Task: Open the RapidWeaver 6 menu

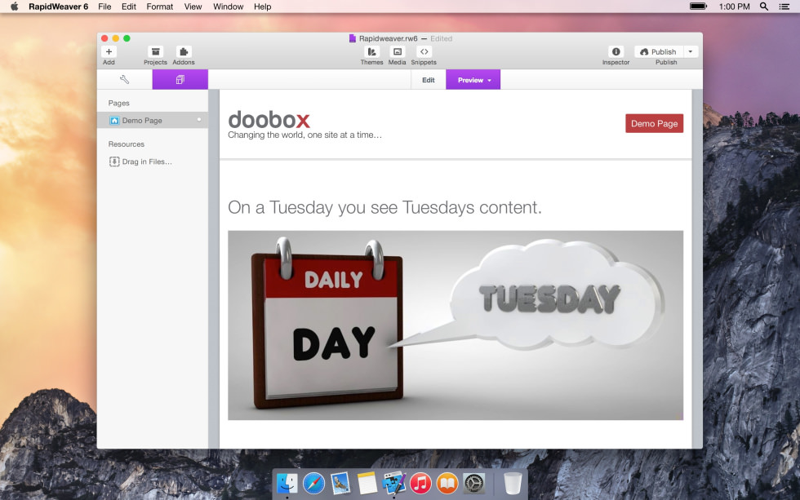Action: [x=58, y=7]
